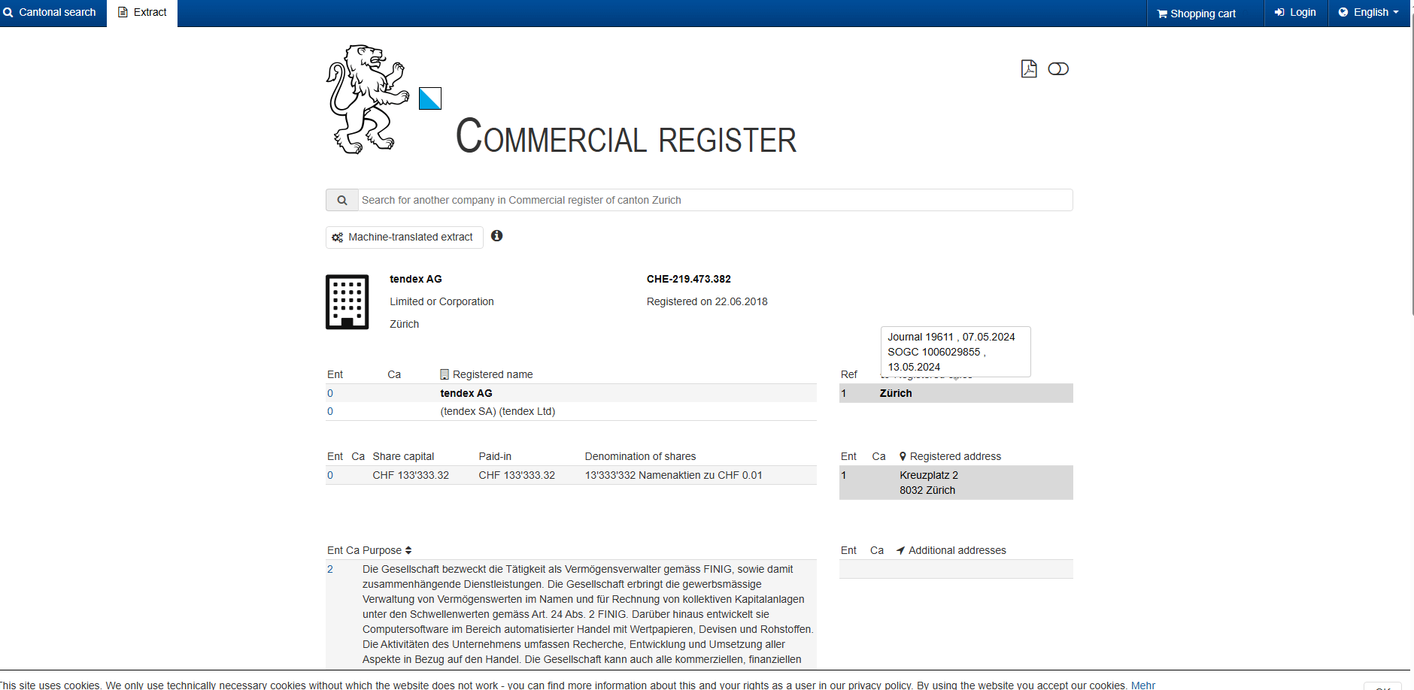Click the Kreuzplatz 2 address text
This screenshot has height=690, width=1414.
[929, 475]
